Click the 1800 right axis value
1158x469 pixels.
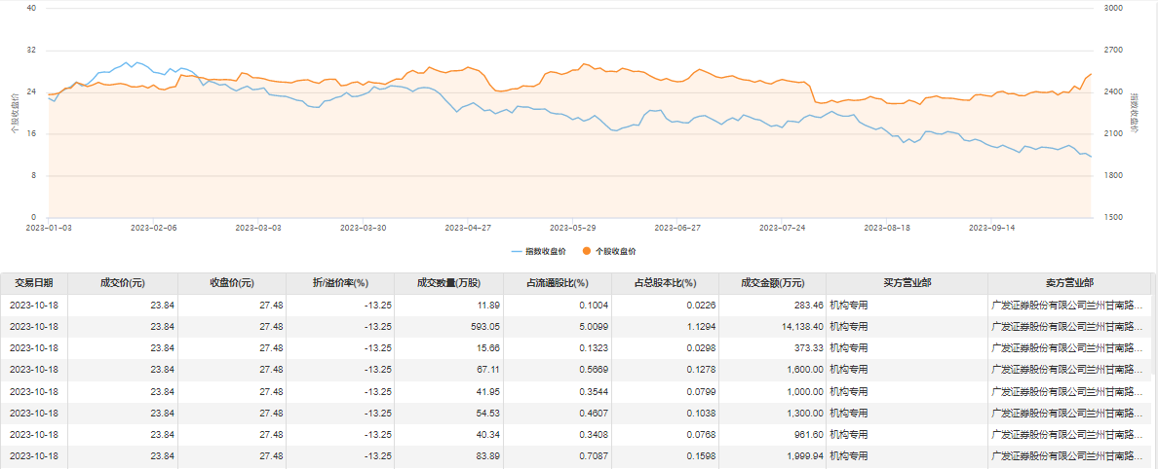click(x=1113, y=175)
